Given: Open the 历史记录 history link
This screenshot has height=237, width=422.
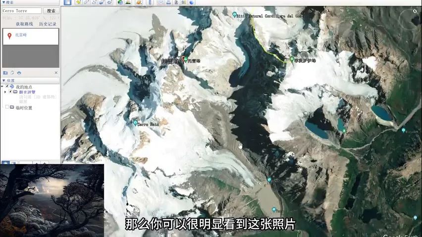Looking at the screenshot, I should coord(48,24).
